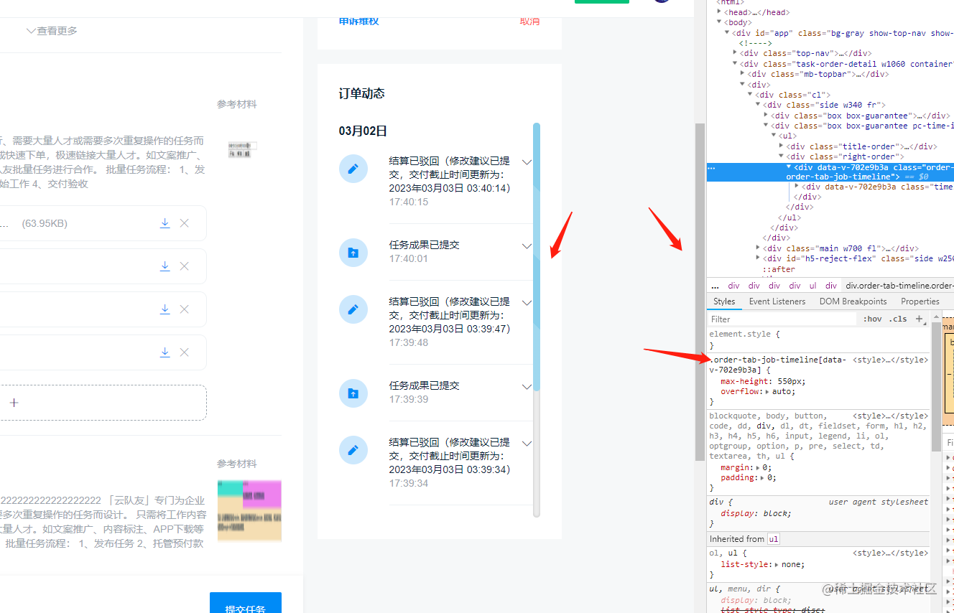Click the download icon for the 63.95KB file

[165, 223]
